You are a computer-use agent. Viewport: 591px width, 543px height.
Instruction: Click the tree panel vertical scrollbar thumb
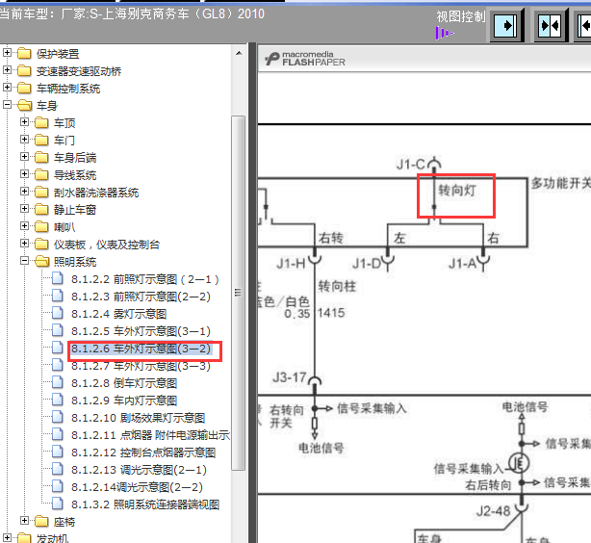coord(238,293)
